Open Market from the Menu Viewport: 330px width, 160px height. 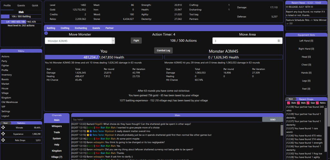pos(5,84)
